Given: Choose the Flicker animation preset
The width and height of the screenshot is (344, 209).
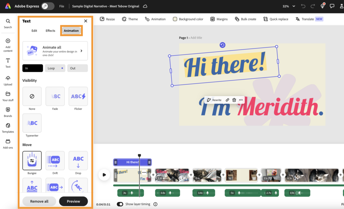Looking at the screenshot, I should [x=78, y=96].
